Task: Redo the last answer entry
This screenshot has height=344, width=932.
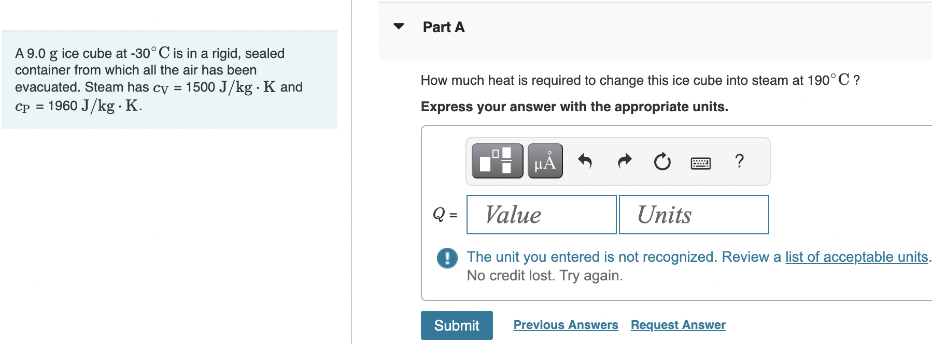Action: point(623,161)
